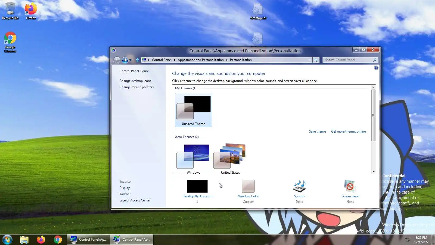Click the Personalization breadcrumb segment
This screenshot has height=245, width=435.
[241, 60]
